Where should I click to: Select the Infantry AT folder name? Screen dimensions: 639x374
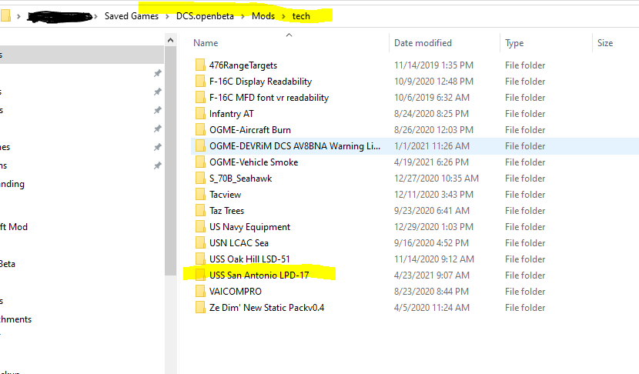[x=232, y=114]
